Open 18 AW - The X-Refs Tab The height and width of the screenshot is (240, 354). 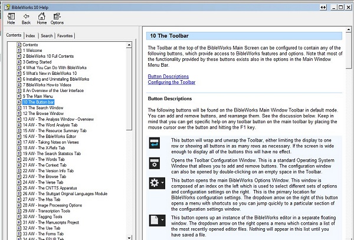pos(44,148)
